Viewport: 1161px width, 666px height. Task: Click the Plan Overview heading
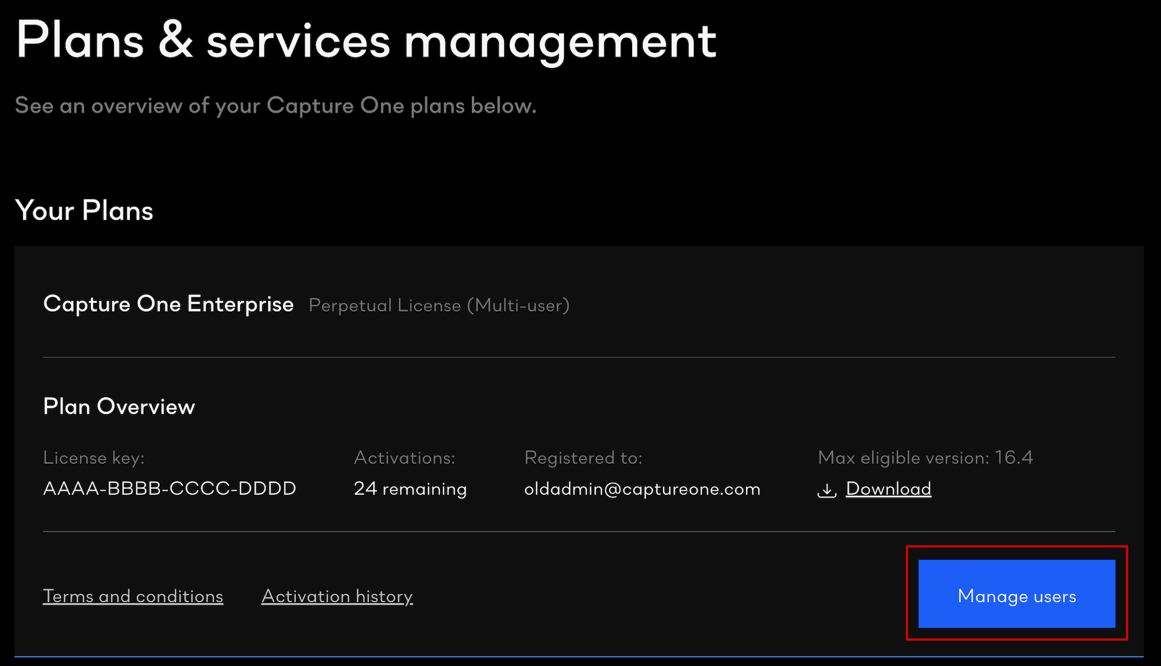click(x=119, y=407)
